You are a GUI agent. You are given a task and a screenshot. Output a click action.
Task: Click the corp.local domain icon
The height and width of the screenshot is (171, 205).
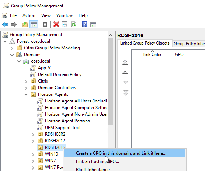pyautogui.click(x=26, y=61)
